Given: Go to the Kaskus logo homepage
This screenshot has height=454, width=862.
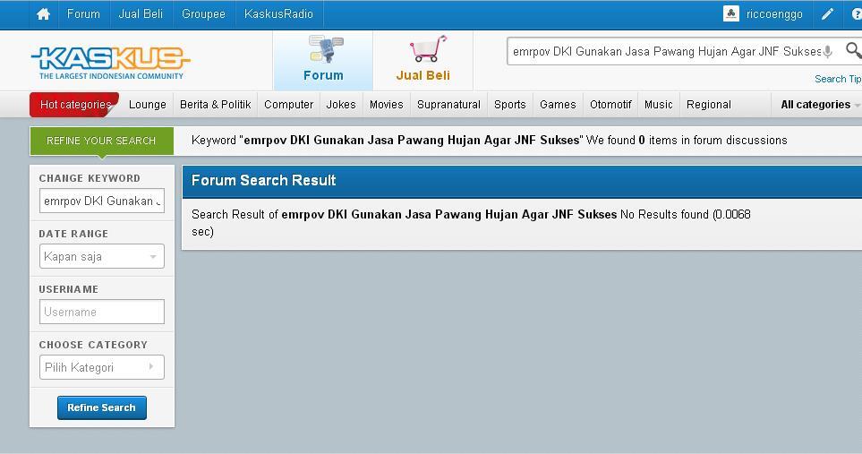Looking at the screenshot, I should 110,63.
